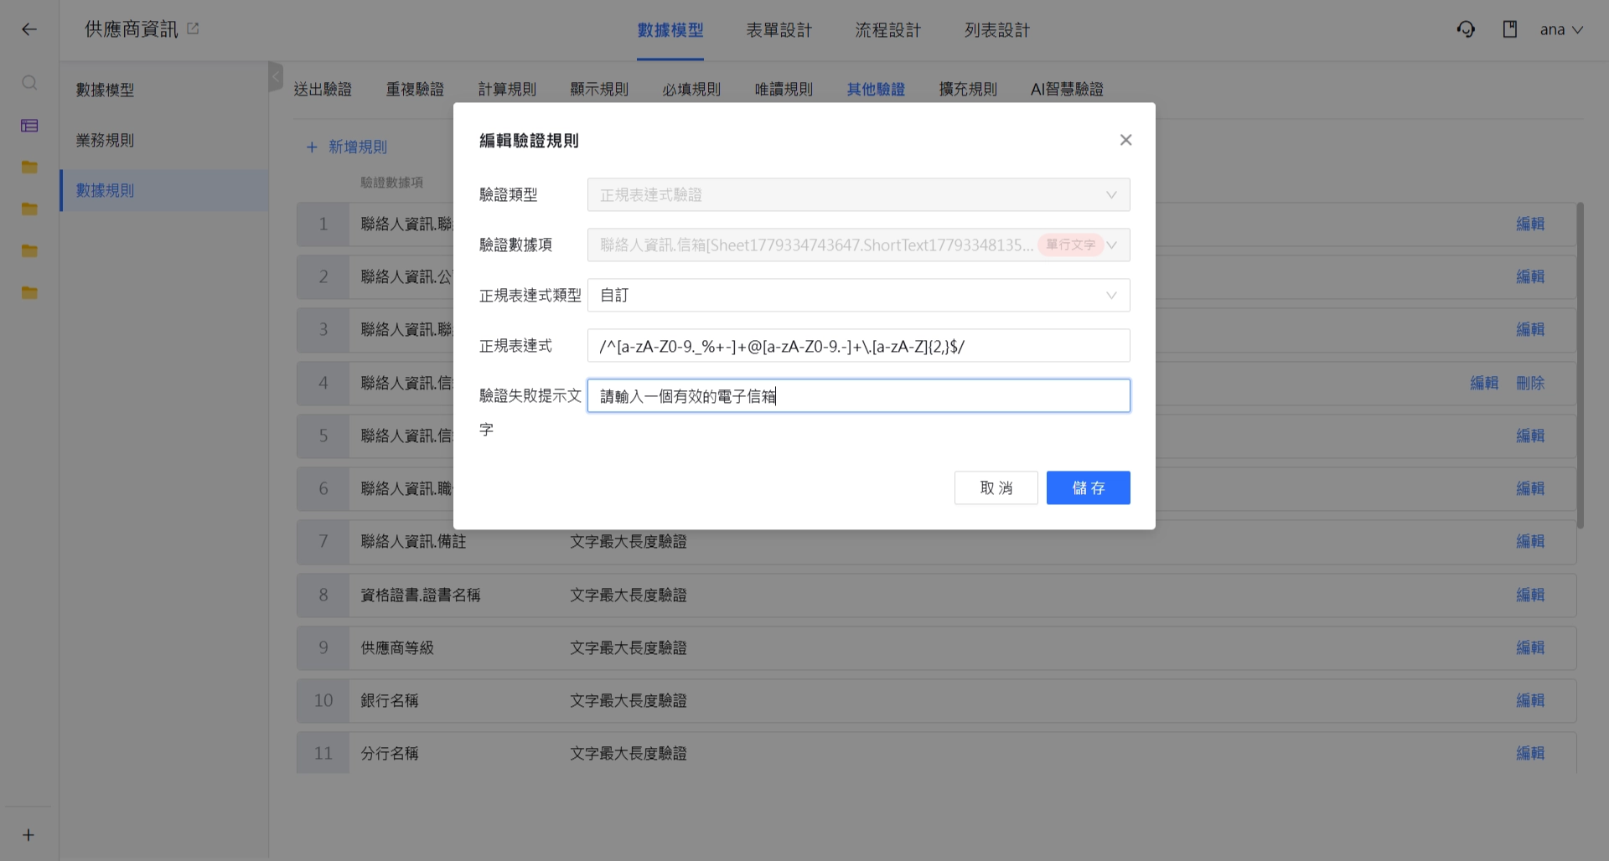Click the 取消 button
Image resolution: width=1609 pixels, height=861 pixels.
click(996, 487)
